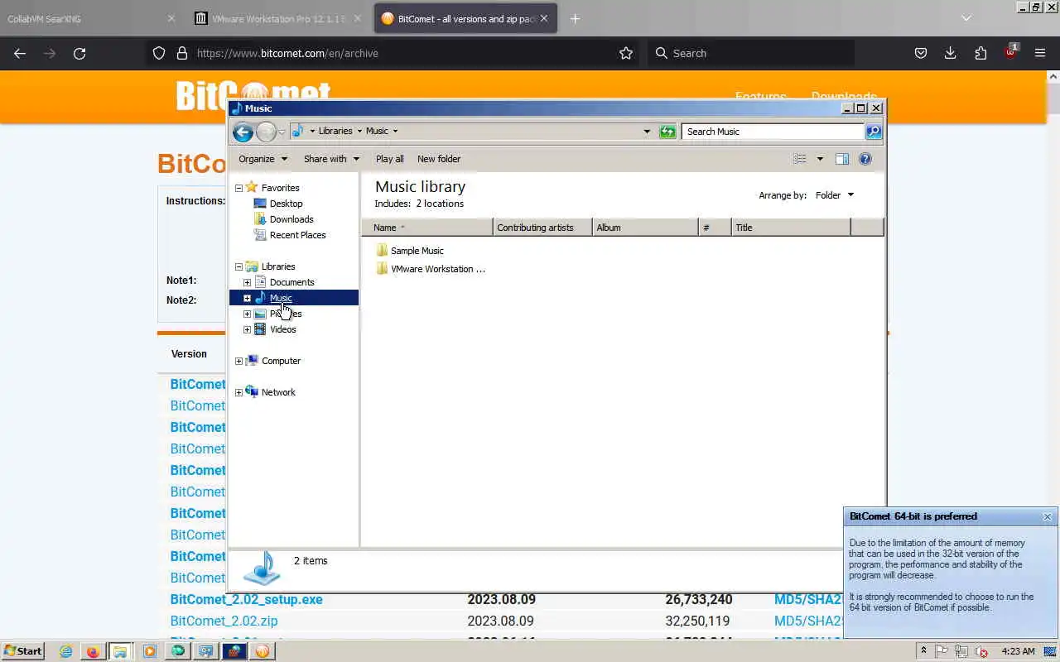This screenshot has height=662, width=1060.
Task: Expand the Videos library node
Action: pos(247,329)
